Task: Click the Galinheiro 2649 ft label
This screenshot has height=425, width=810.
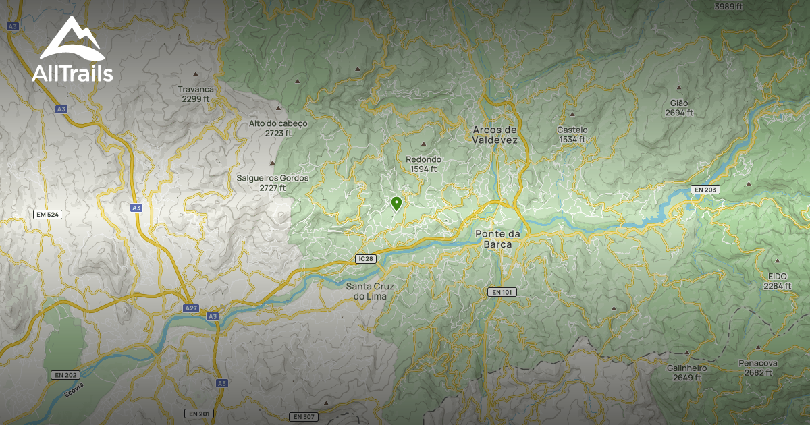Action: coord(687,373)
